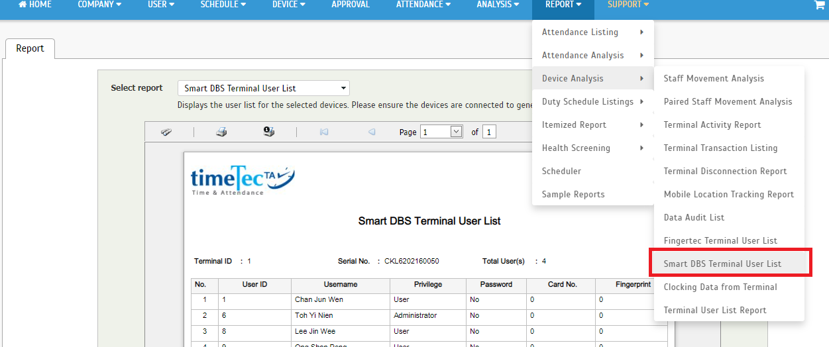829x347 pixels.
Task: Expand Itemized Report submenu
Action: 593,124
